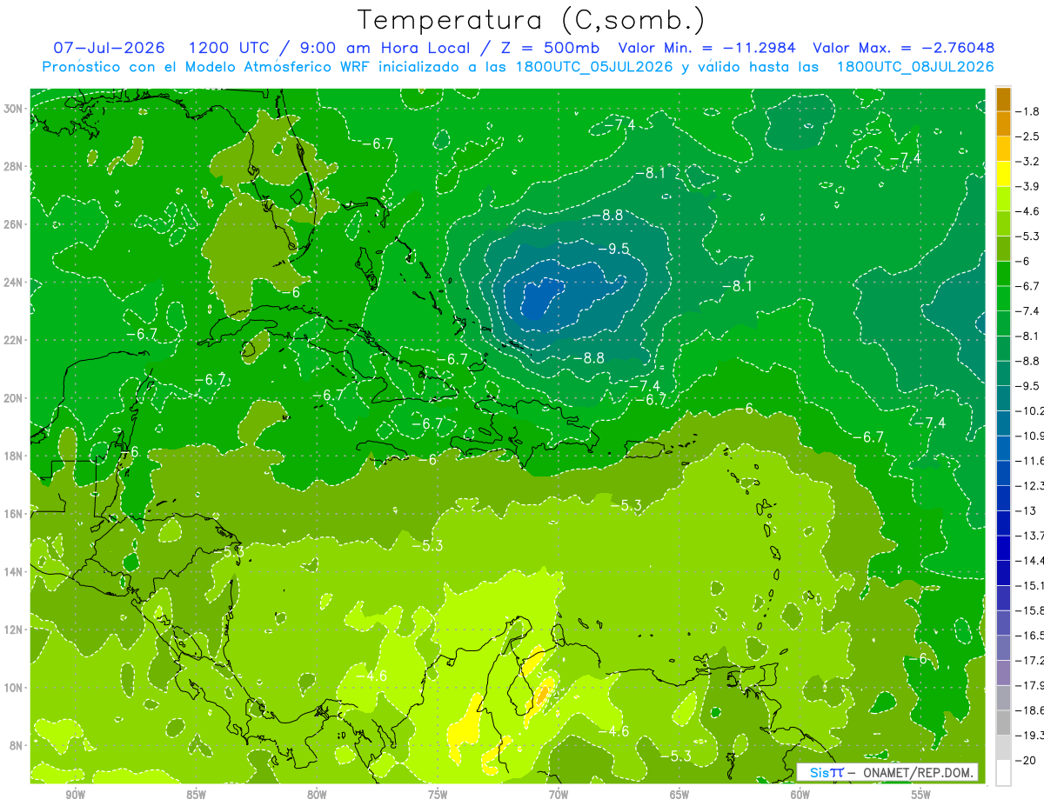Click the 'Pronóstico con el Modelo Atmósferico WRF' line
The image size is (1044, 806).
(518, 67)
